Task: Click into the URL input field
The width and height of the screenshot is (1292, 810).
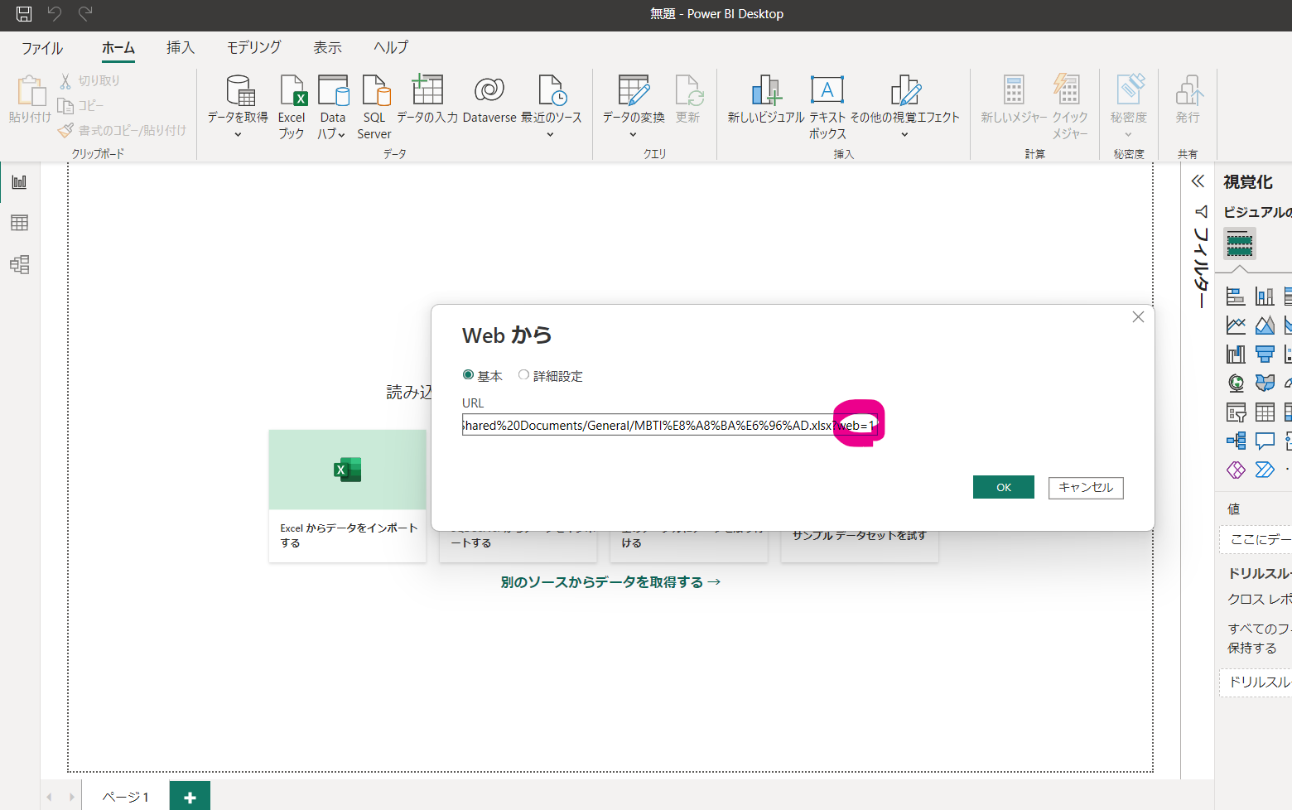Action: point(669,425)
